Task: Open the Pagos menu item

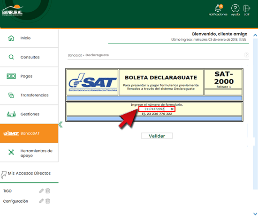Action: coord(29,76)
